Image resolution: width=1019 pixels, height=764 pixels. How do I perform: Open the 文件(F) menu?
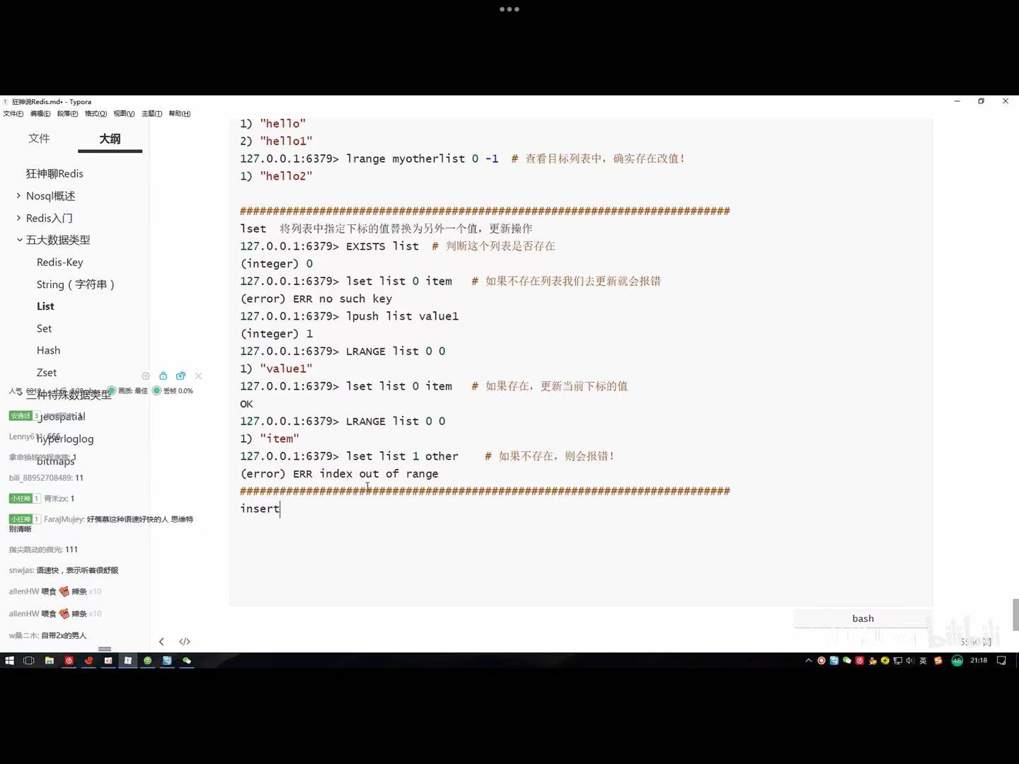[x=13, y=114]
